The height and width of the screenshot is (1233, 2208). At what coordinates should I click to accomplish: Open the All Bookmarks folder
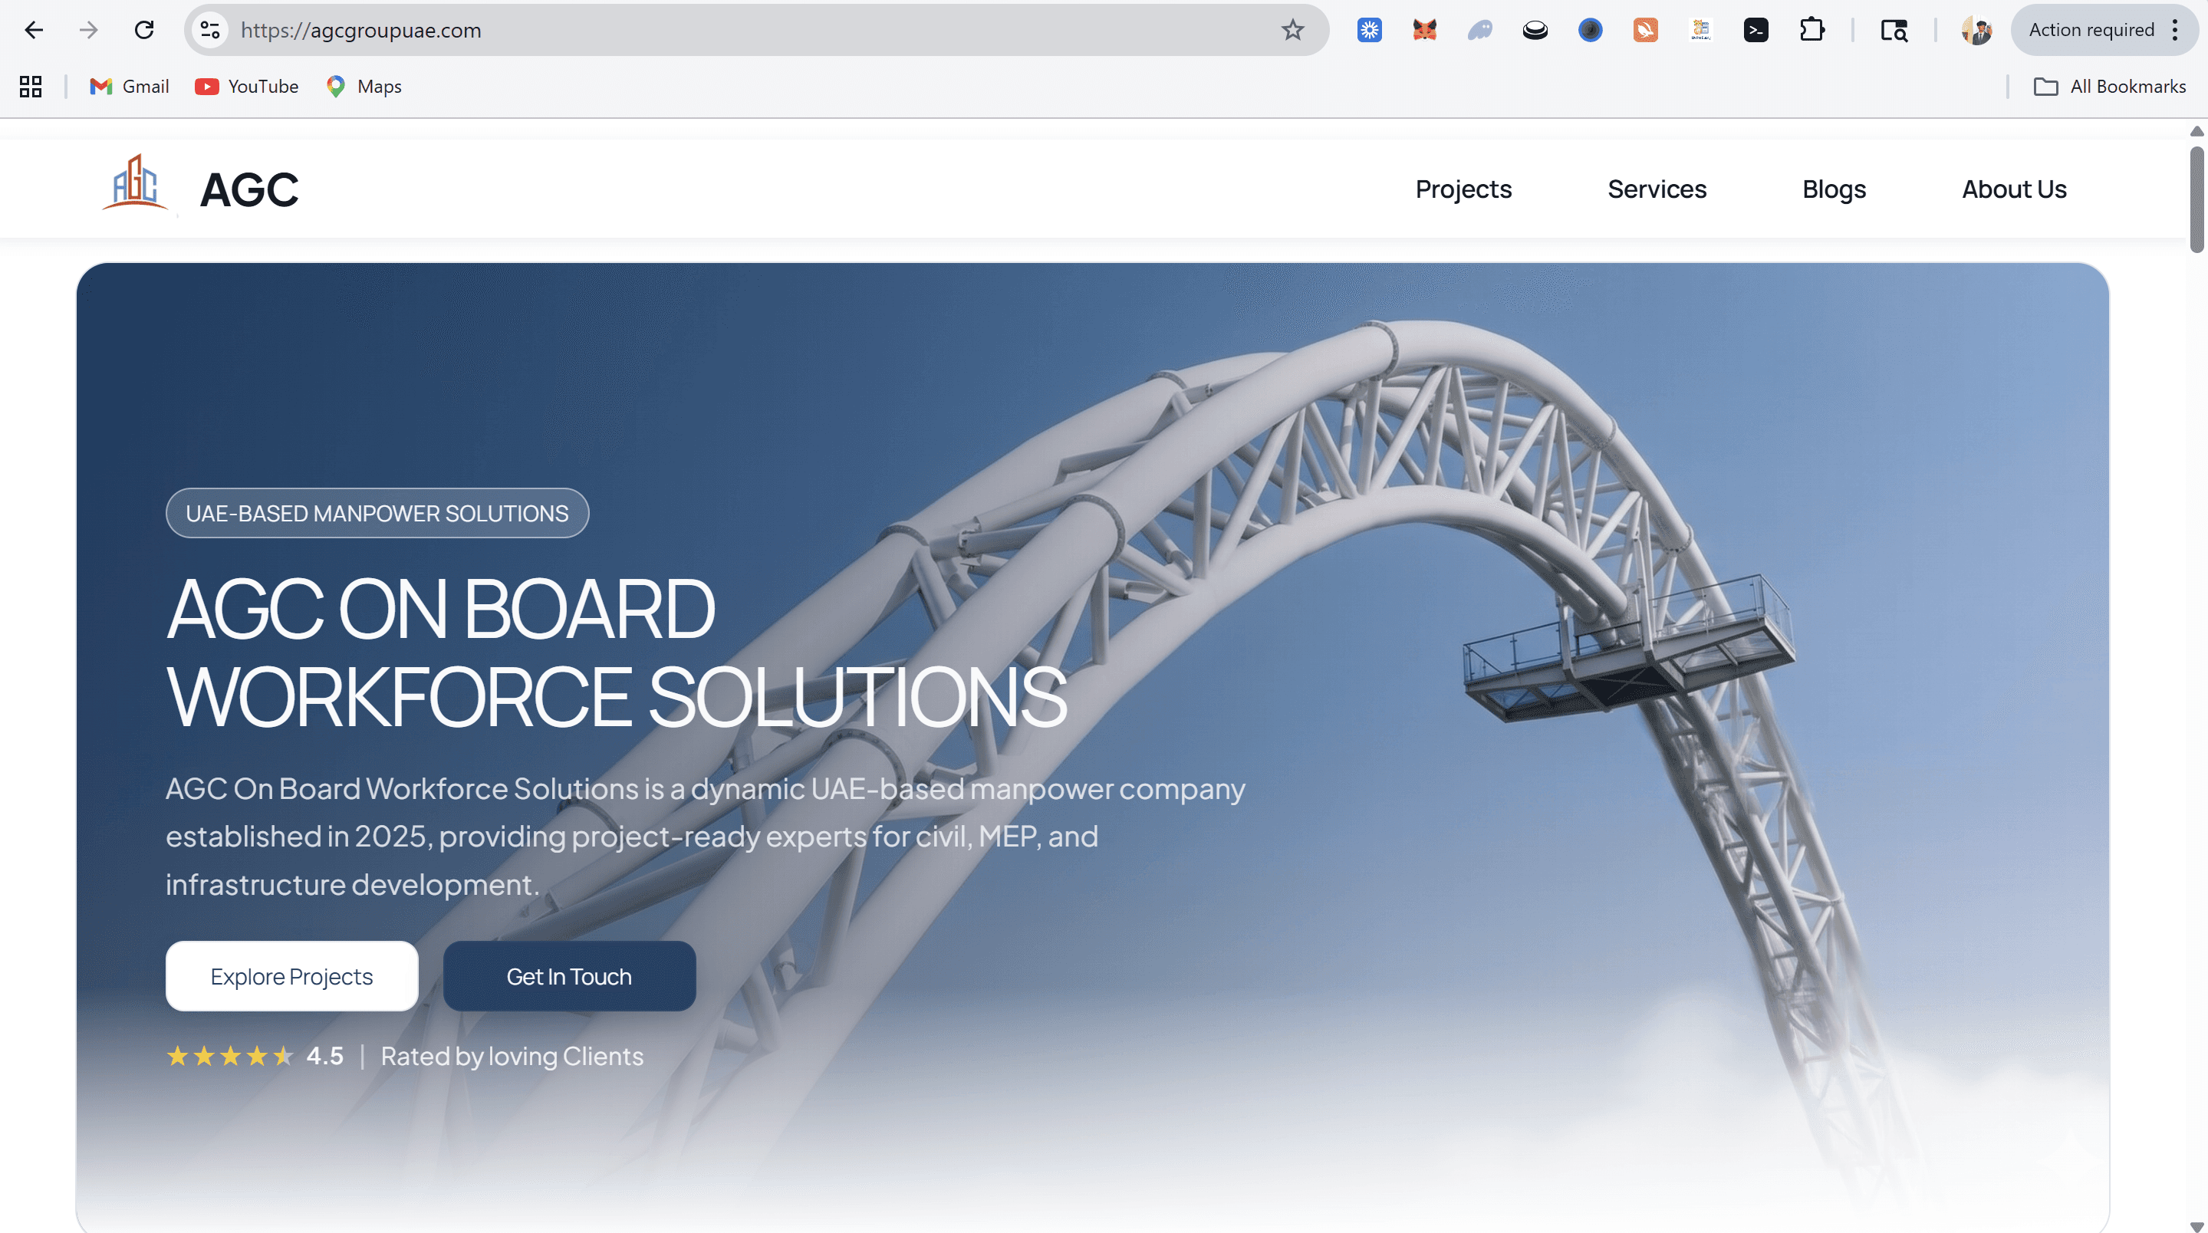[2109, 87]
